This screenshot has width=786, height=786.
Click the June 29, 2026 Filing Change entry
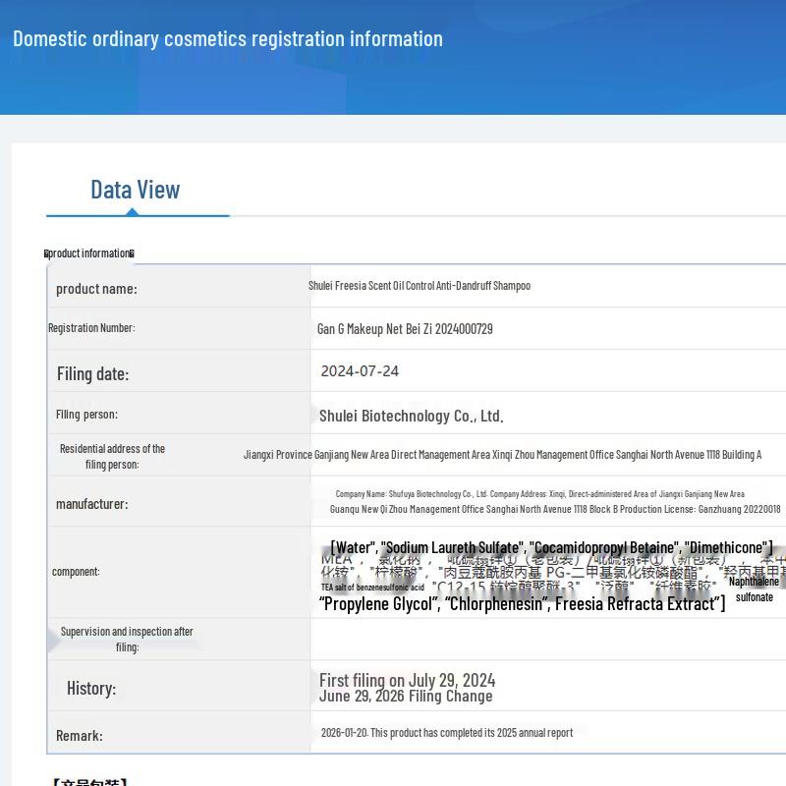(x=406, y=696)
